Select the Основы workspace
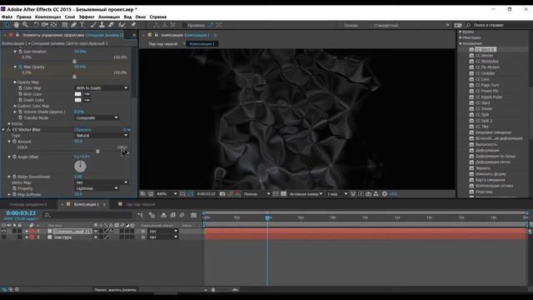This screenshot has height=300, width=533. pos(351,25)
